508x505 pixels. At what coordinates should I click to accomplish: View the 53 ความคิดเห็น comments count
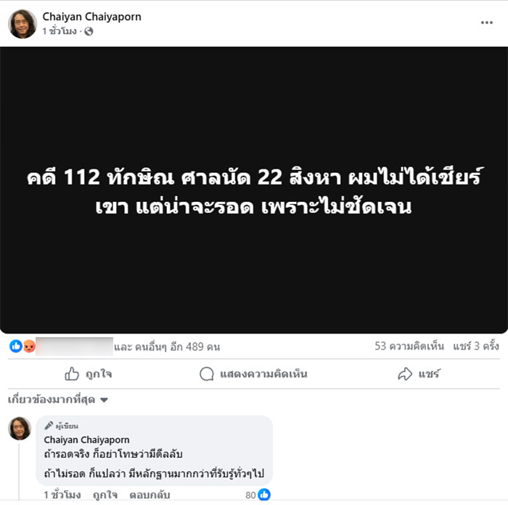(409, 346)
